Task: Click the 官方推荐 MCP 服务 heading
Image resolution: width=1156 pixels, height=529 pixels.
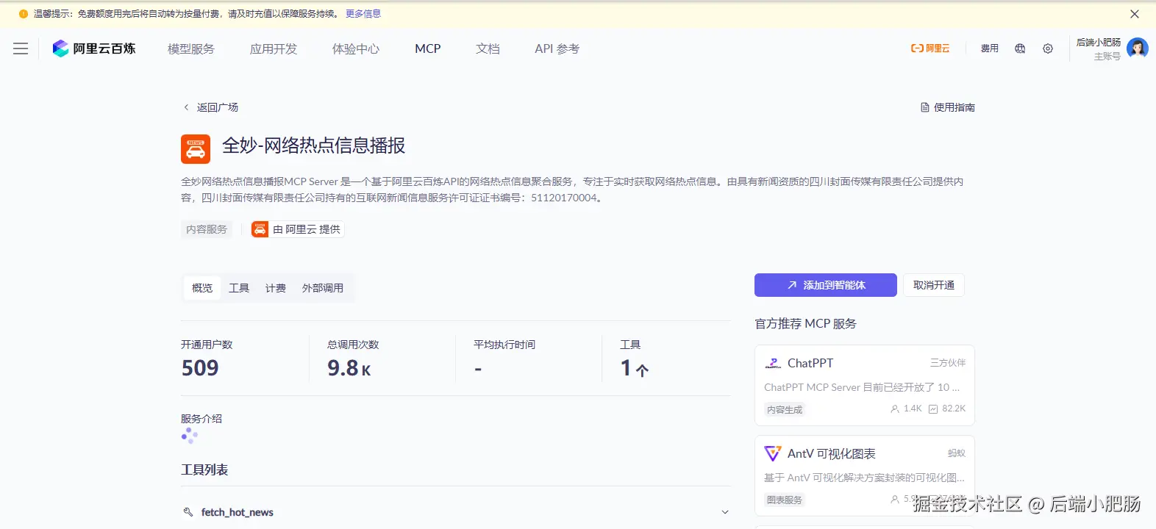Action: click(805, 323)
